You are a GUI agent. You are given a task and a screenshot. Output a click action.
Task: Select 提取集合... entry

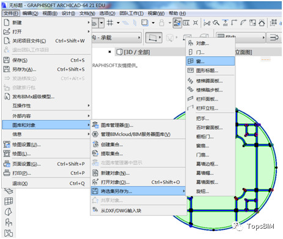138,154
